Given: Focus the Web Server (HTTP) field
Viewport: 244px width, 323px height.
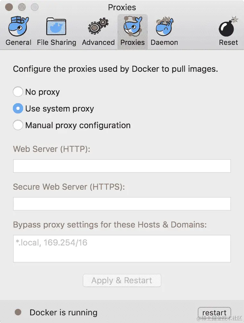Looking at the screenshot, I should tap(122, 166).
